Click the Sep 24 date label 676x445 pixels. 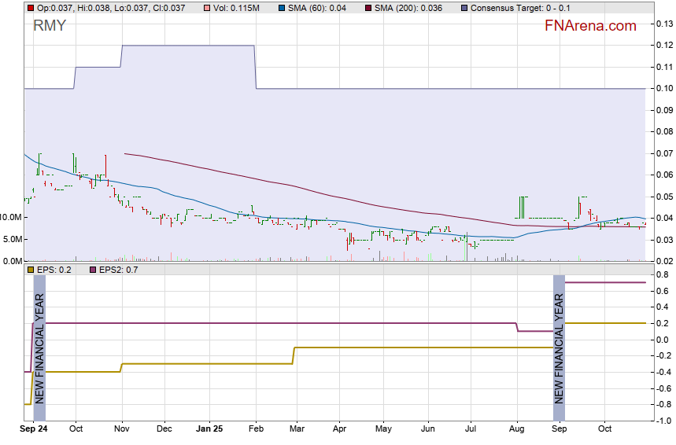(x=34, y=429)
